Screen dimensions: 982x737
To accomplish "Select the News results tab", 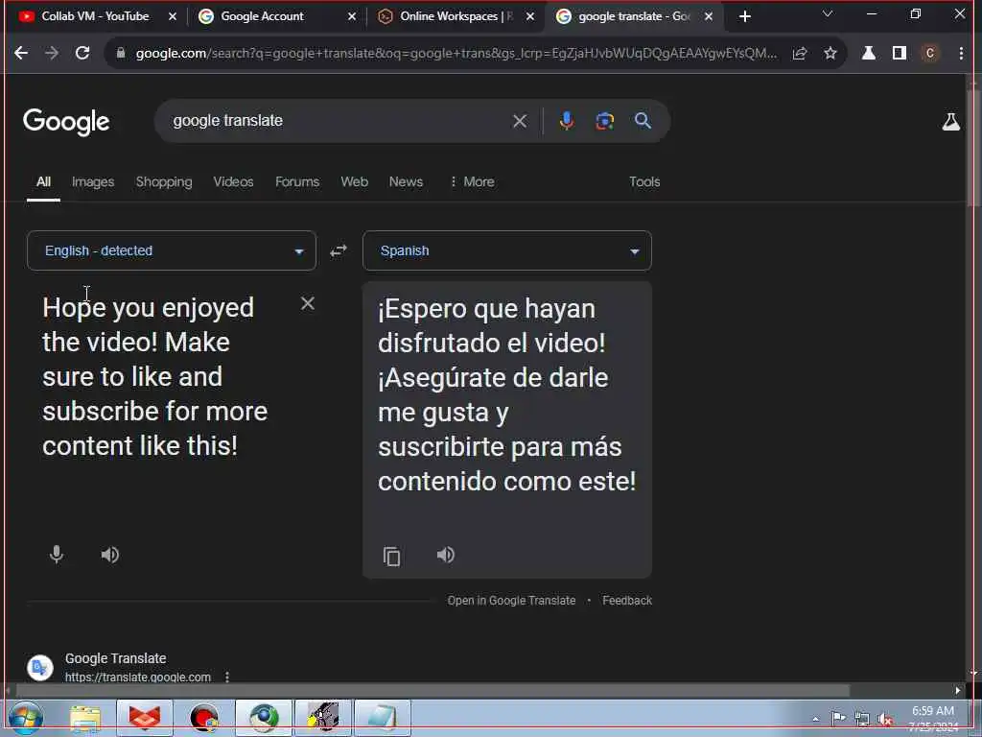I will (x=406, y=181).
